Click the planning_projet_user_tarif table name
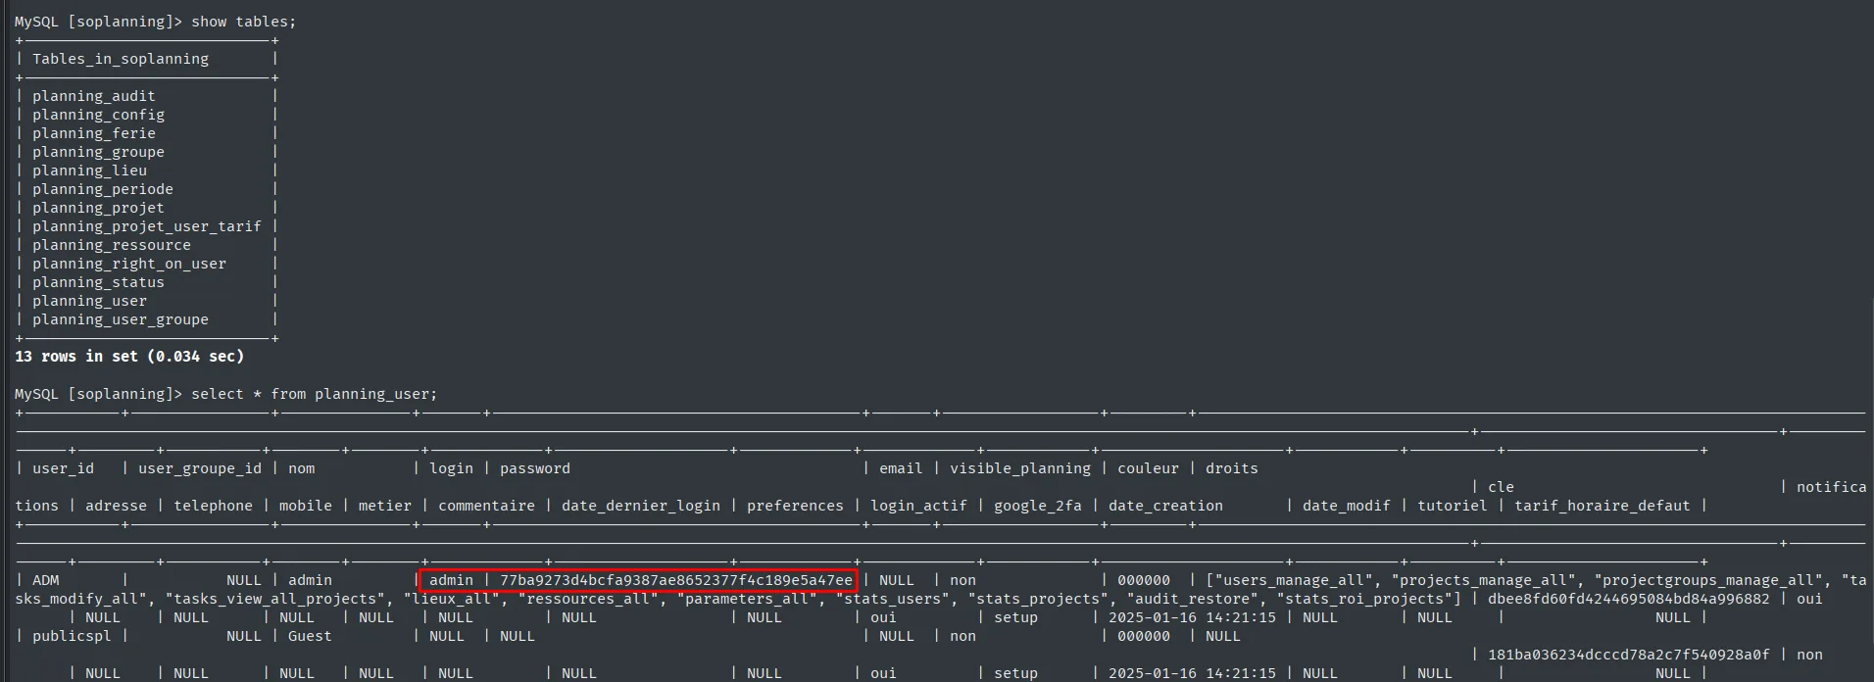Viewport: 1874px width, 682px height. click(x=147, y=226)
